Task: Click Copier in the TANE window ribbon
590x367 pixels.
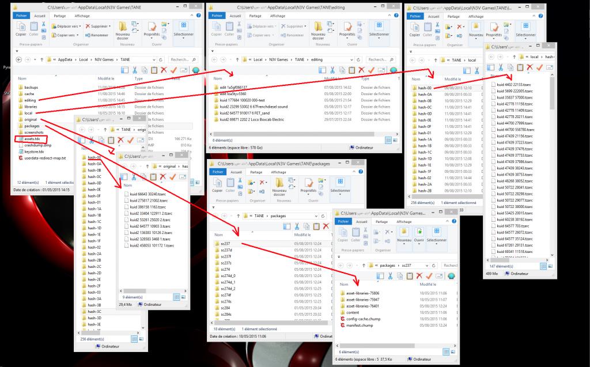Action: (21, 29)
